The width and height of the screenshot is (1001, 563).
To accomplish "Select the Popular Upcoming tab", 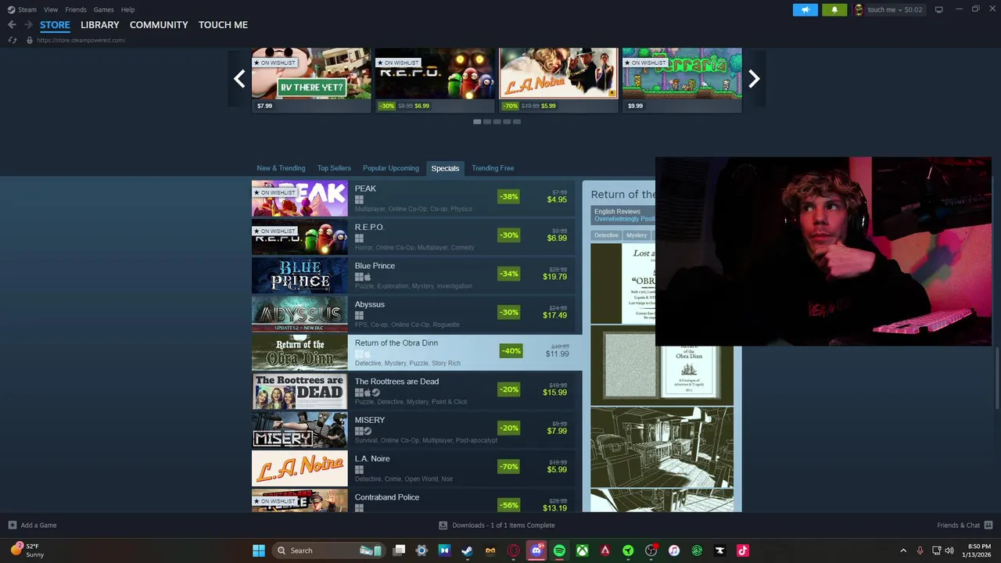I will click(x=391, y=168).
